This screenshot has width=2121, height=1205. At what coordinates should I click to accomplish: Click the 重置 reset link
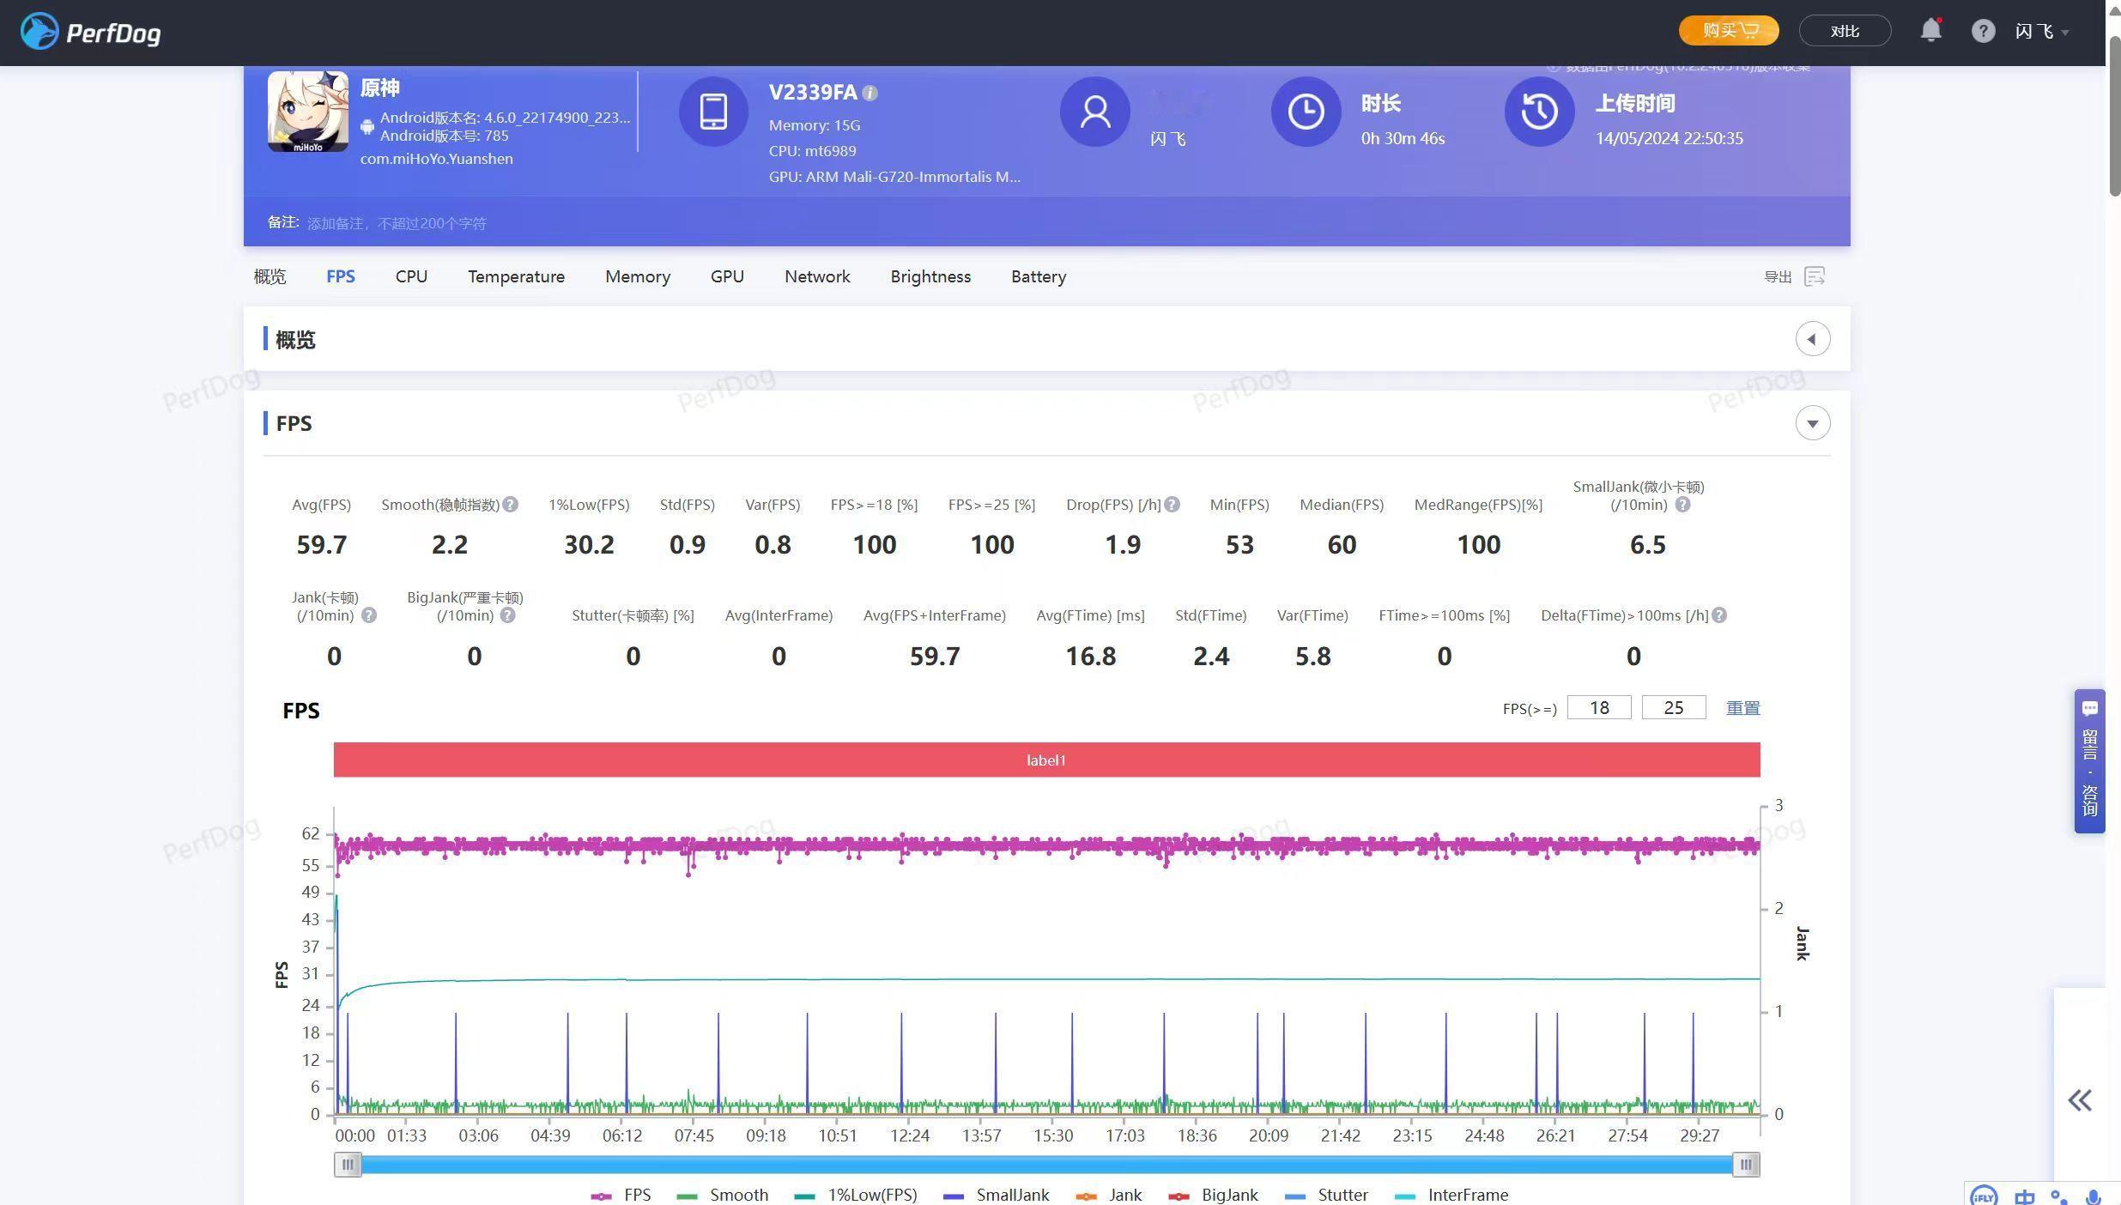[x=1743, y=708]
